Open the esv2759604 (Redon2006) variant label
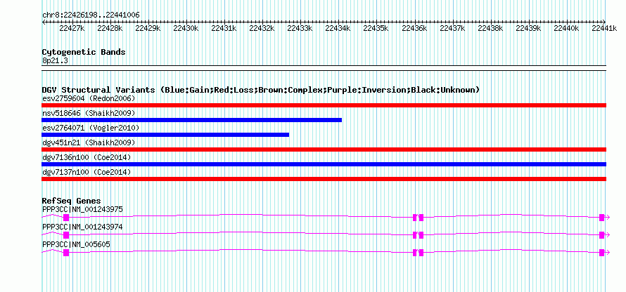Image resolution: width=626 pixels, height=292 pixels. click(89, 98)
